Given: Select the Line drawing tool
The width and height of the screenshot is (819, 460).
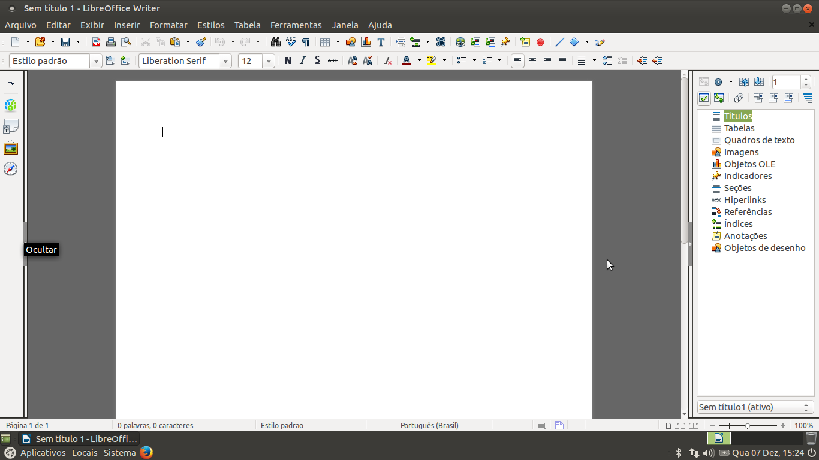Looking at the screenshot, I should tap(560, 42).
